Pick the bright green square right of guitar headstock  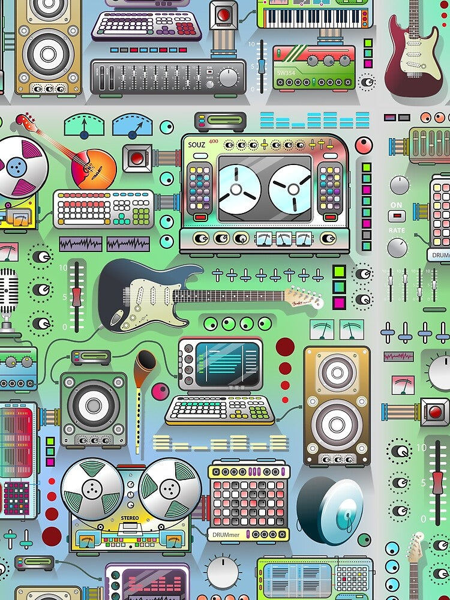[x=339, y=272]
